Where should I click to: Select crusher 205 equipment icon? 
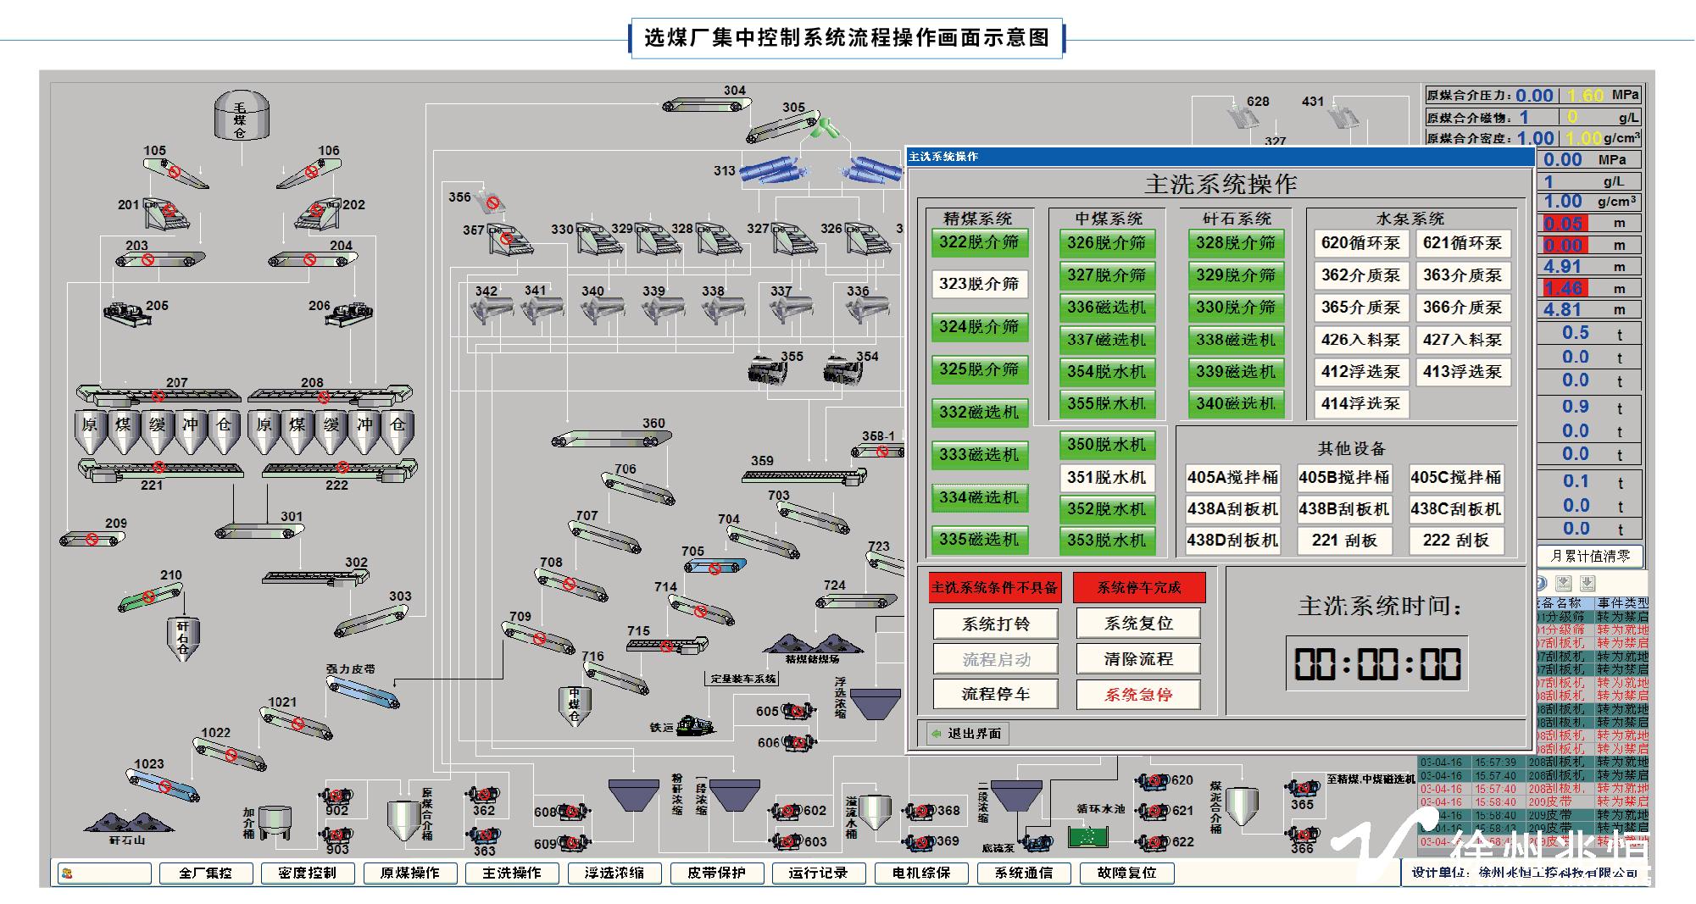coord(128,313)
